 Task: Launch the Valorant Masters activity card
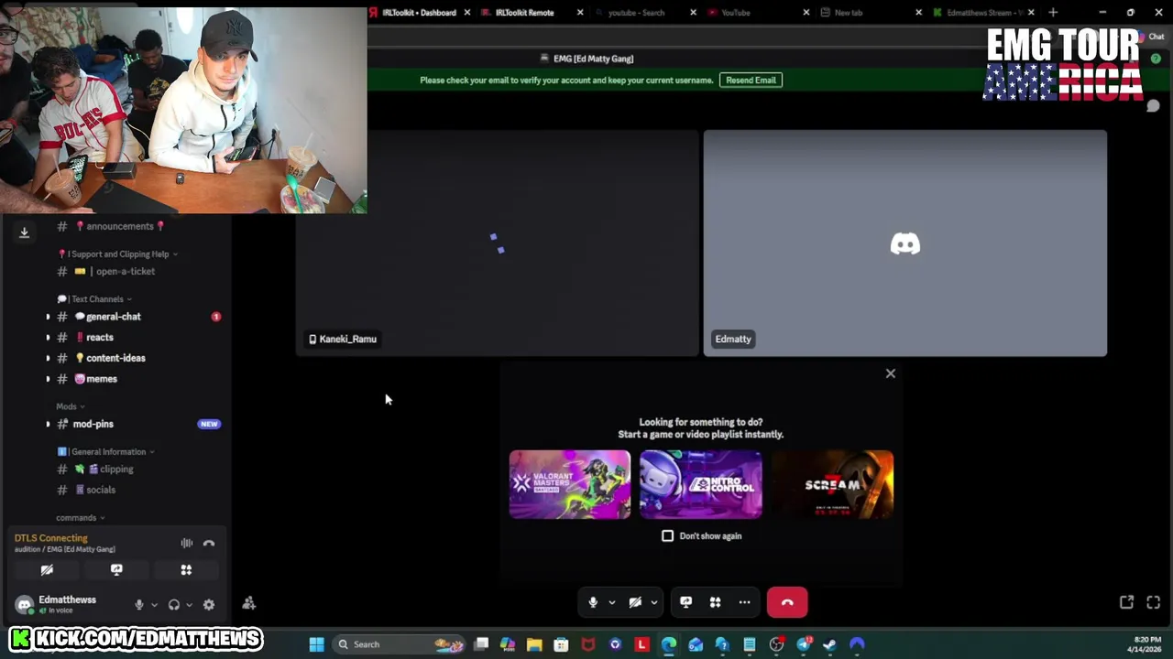[570, 484]
